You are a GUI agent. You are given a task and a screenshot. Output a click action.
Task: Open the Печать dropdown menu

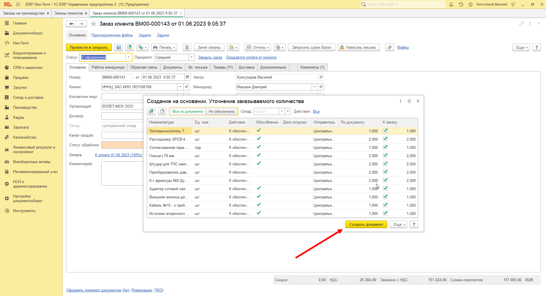pos(164,47)
